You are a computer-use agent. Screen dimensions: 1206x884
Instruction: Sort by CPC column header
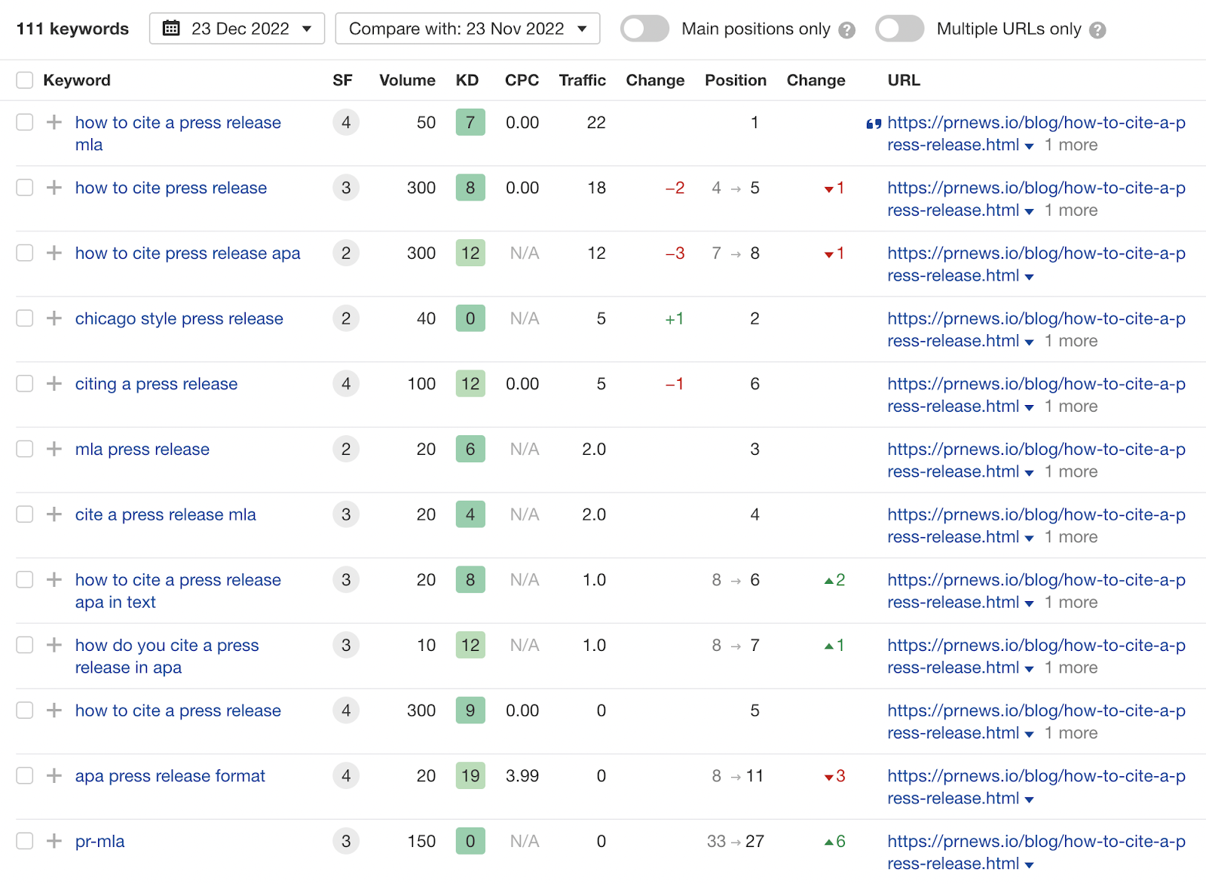[522, 80]
